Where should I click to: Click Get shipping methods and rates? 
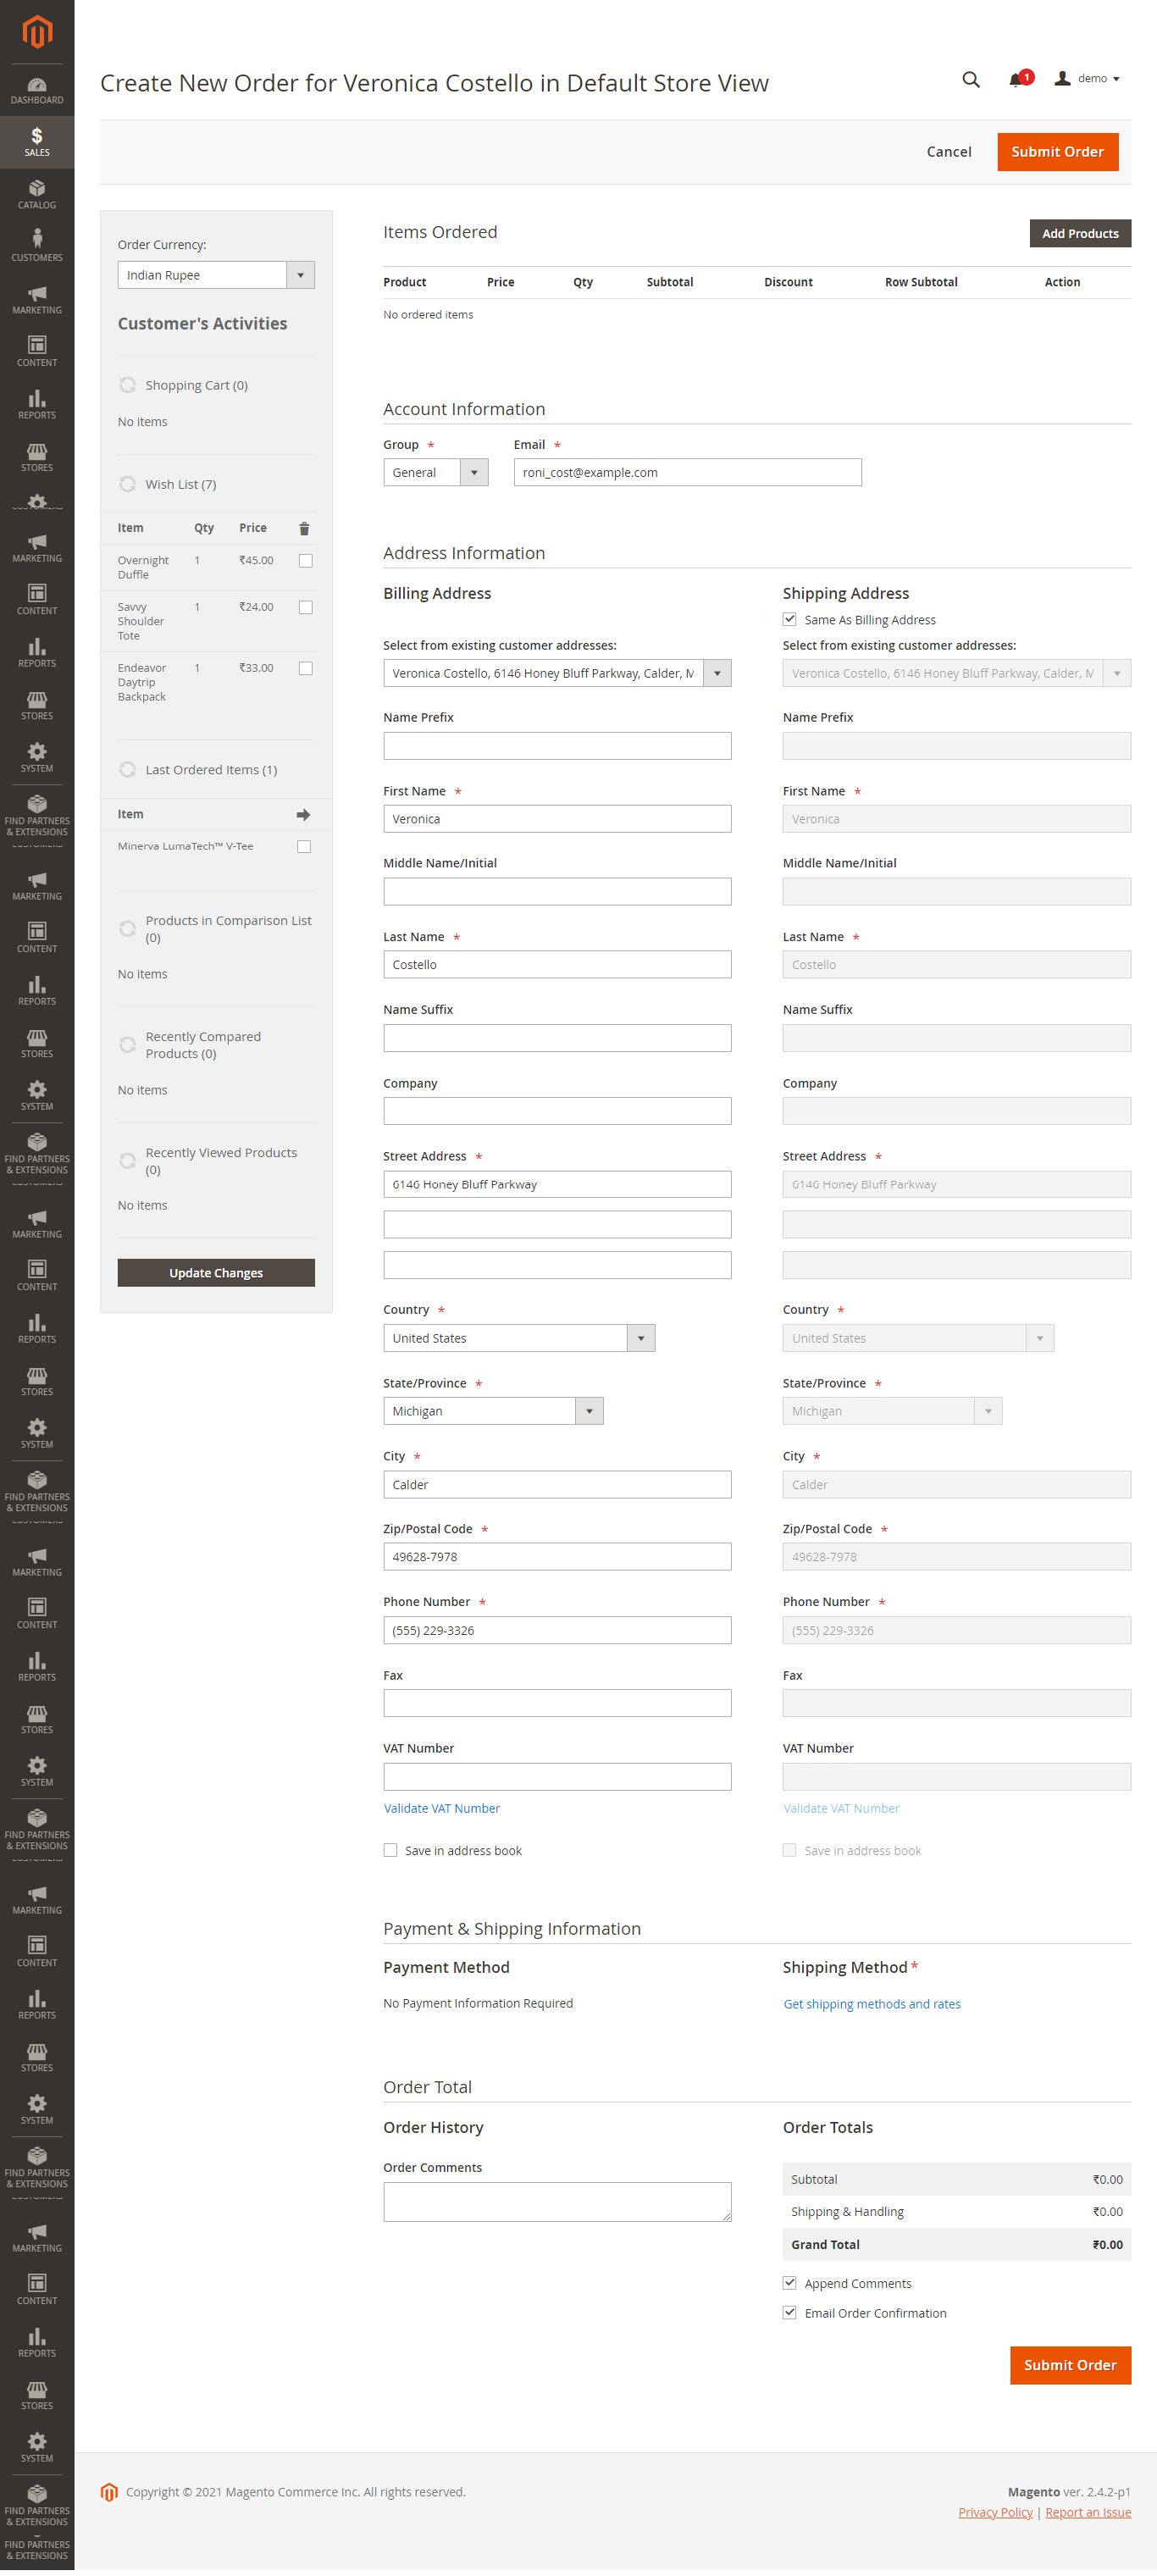point(871,2004)
